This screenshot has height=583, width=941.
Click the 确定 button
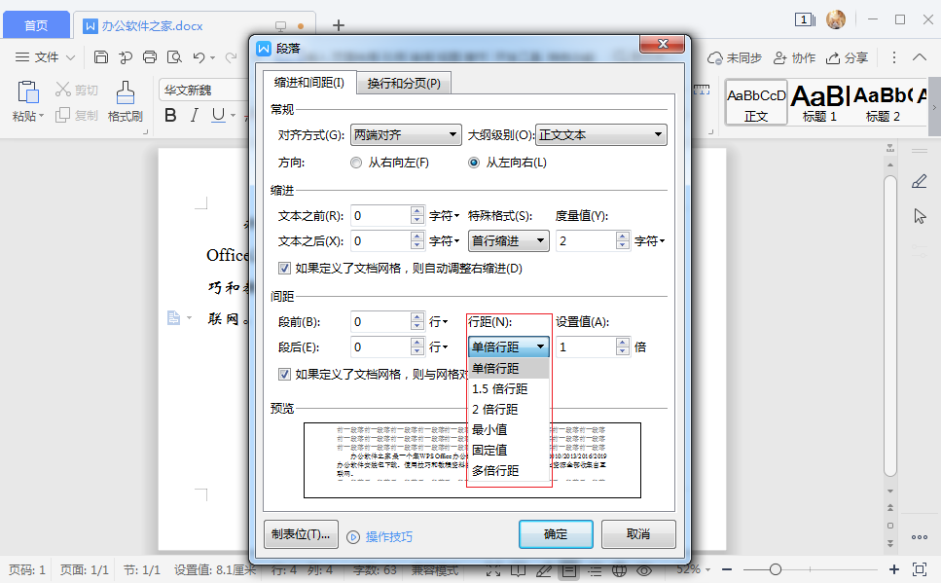click(x=556, y=534)
